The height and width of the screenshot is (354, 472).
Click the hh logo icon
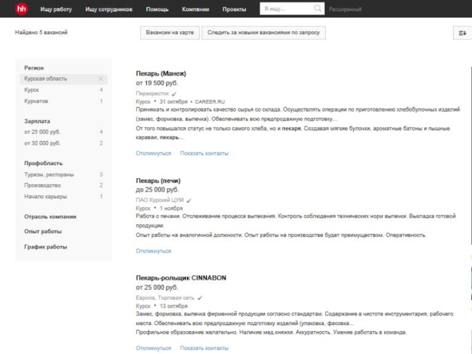[x=21, y=9]
